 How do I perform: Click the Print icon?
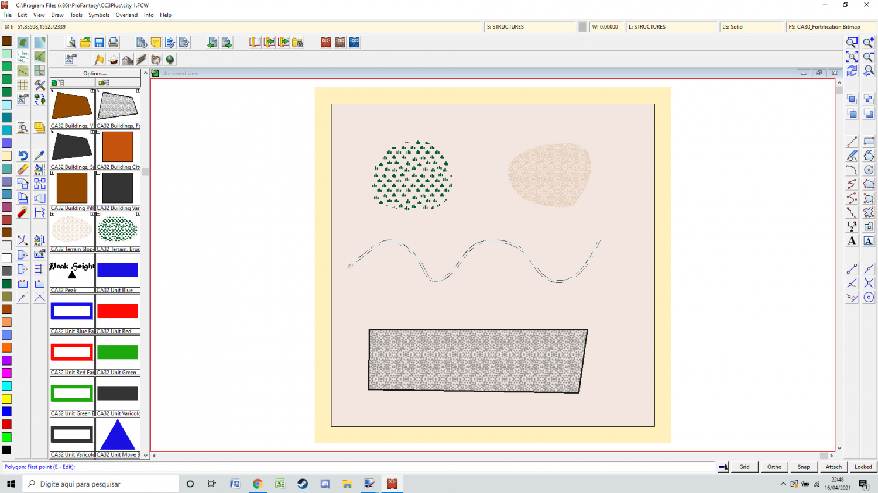(x=113, y=43)
